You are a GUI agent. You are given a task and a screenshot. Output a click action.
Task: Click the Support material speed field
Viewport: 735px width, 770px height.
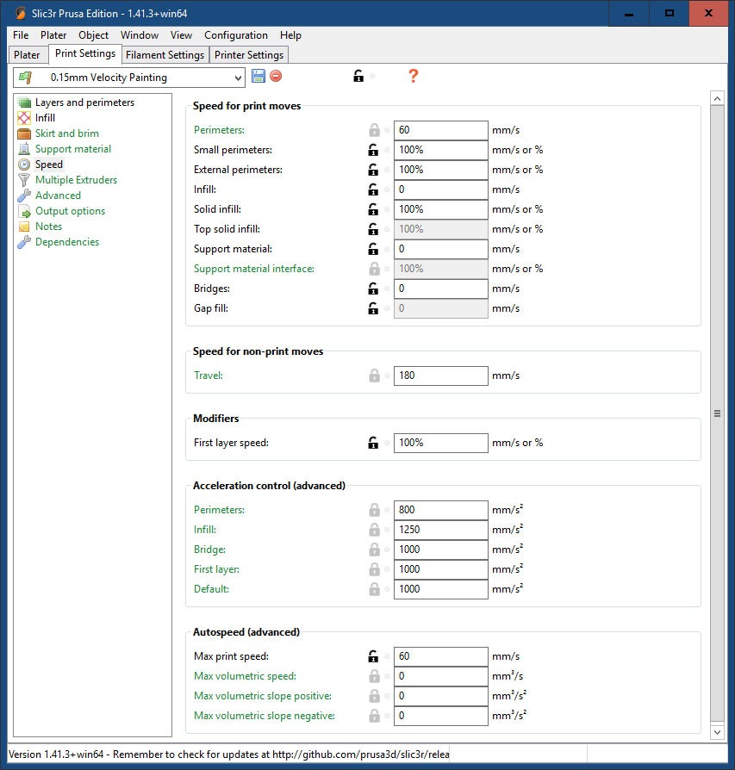440,249
